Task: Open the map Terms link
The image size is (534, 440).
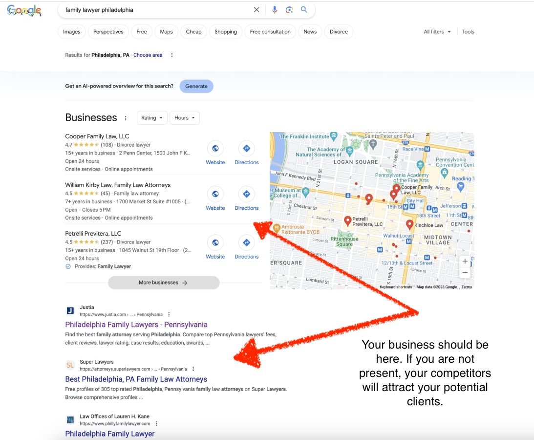Action: [x=467, y=287]
